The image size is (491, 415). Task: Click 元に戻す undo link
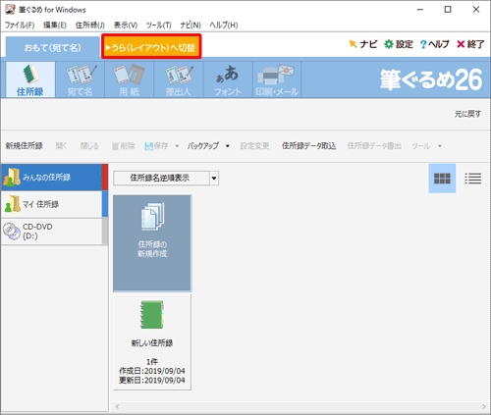pyautogui.click(x=467, y=114)
